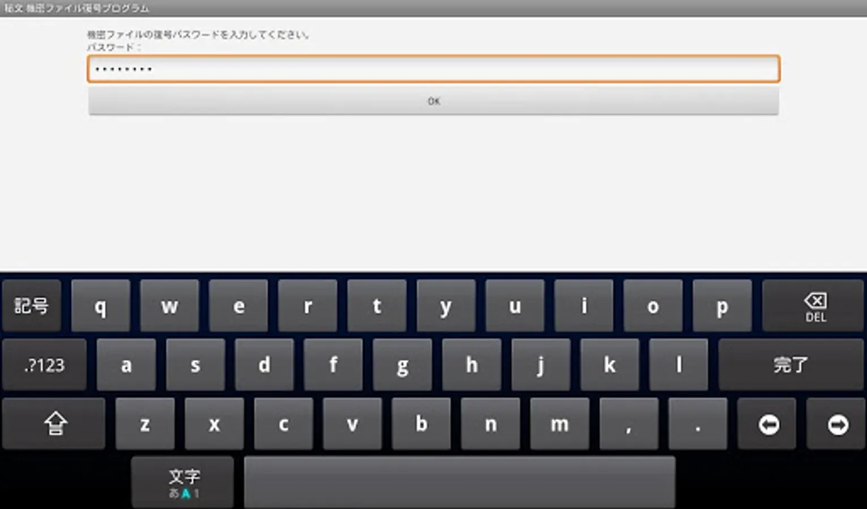Image resolution: width=867 pixels, height=509 pixels.
Task: Tap the t key
Action: [x=377, y=306]
